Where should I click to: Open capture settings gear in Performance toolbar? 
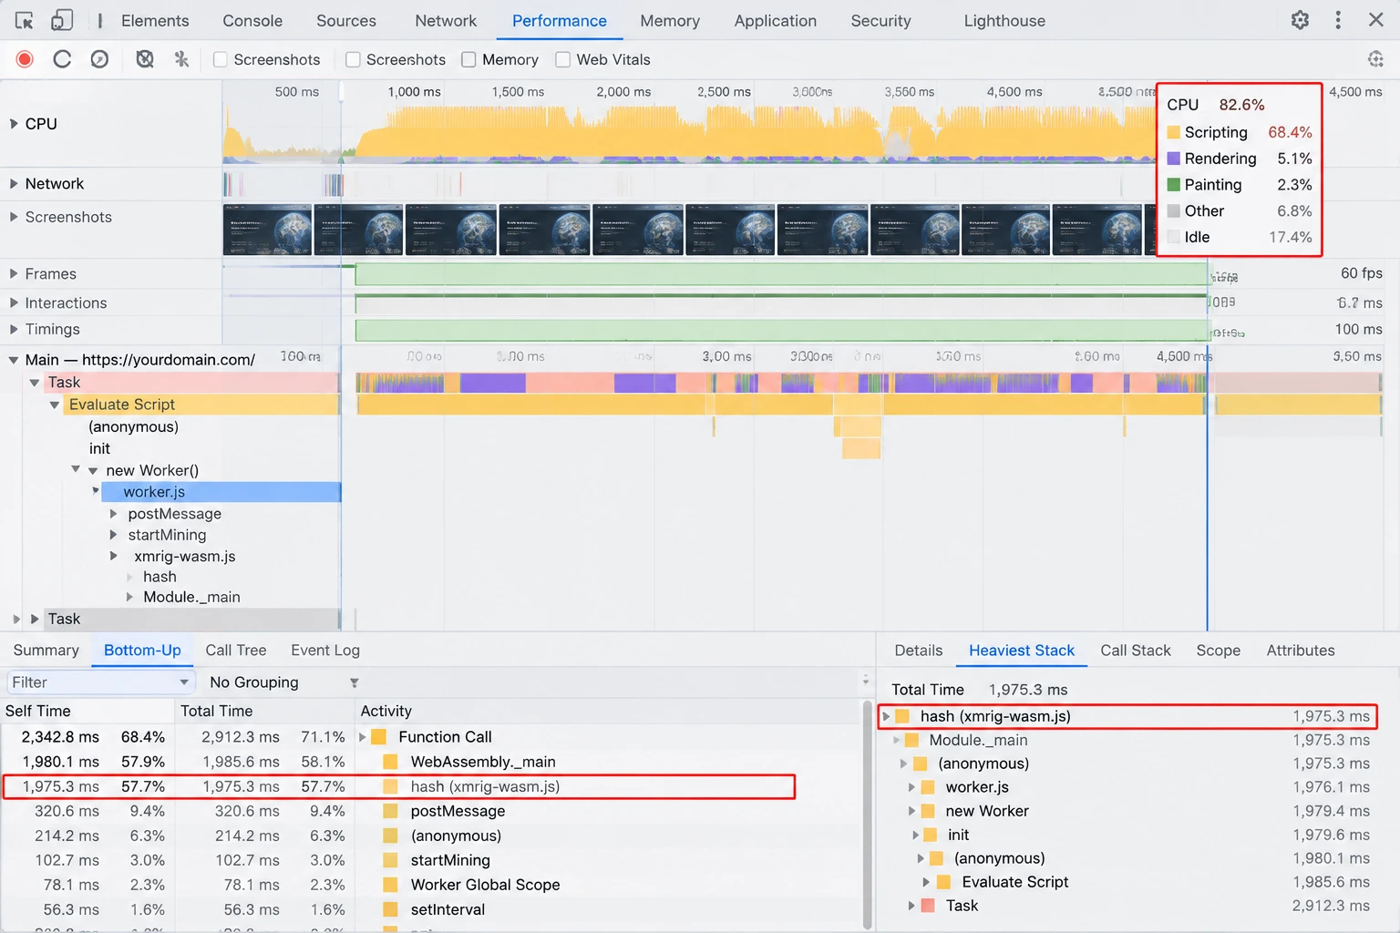click(1375, 59)
